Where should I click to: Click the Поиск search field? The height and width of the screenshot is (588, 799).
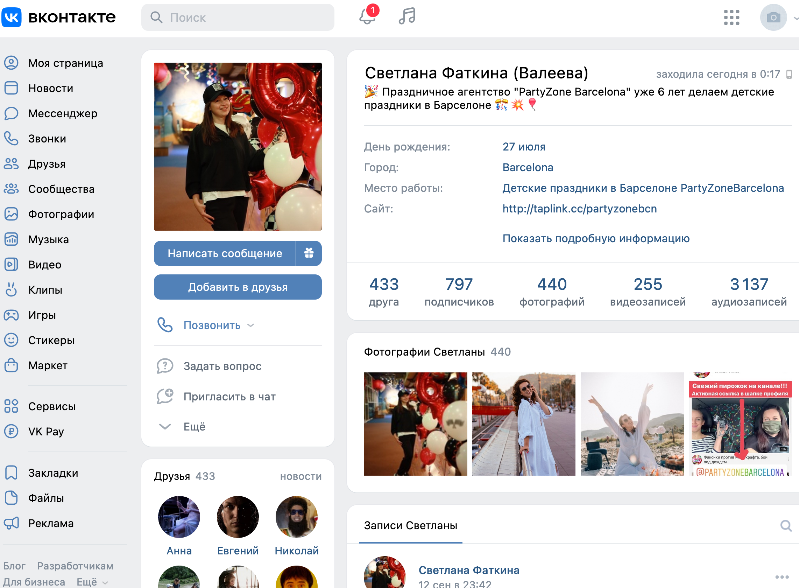point(238,17)
